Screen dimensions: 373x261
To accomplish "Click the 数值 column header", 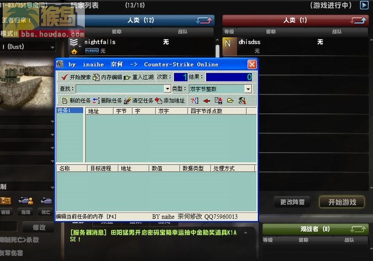I will tap(164, 168).
